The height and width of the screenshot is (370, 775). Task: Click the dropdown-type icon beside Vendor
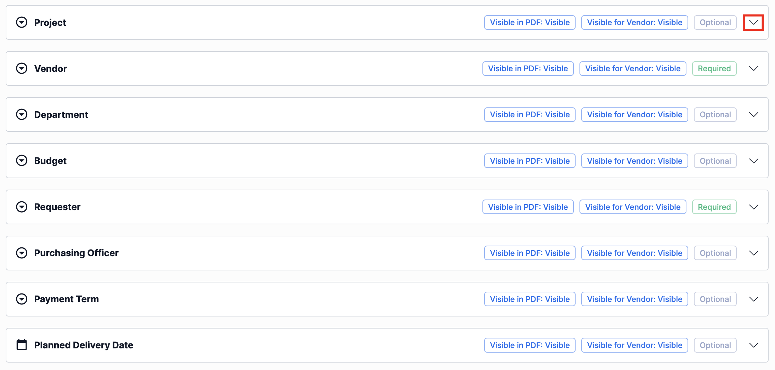(x=22, y=68)
